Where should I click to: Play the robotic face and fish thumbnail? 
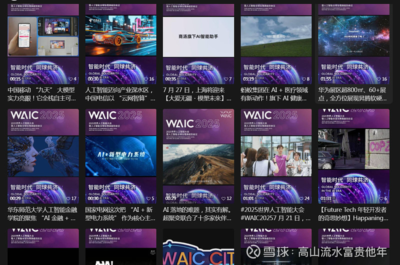pos(43,156)
